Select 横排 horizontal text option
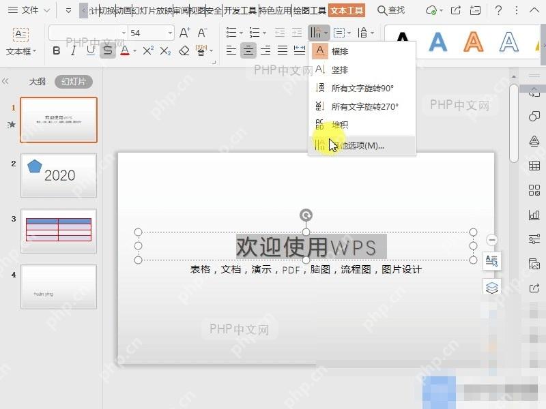Screen dimensions: 546x409 point(362,52)
